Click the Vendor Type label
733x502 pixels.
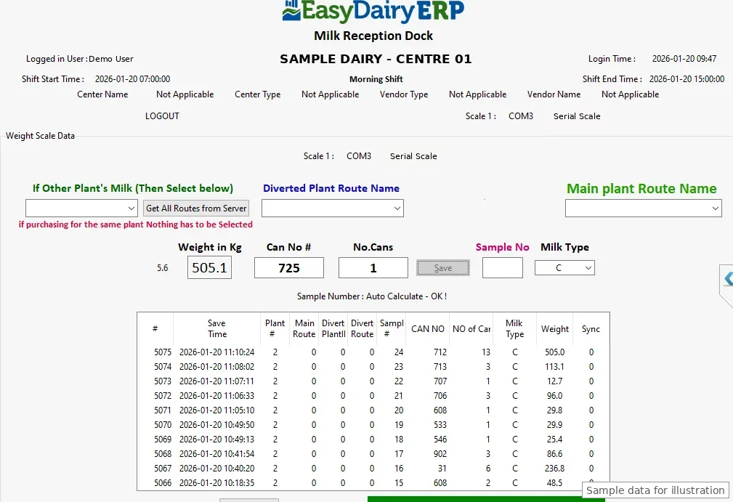(x=404, y=94)
